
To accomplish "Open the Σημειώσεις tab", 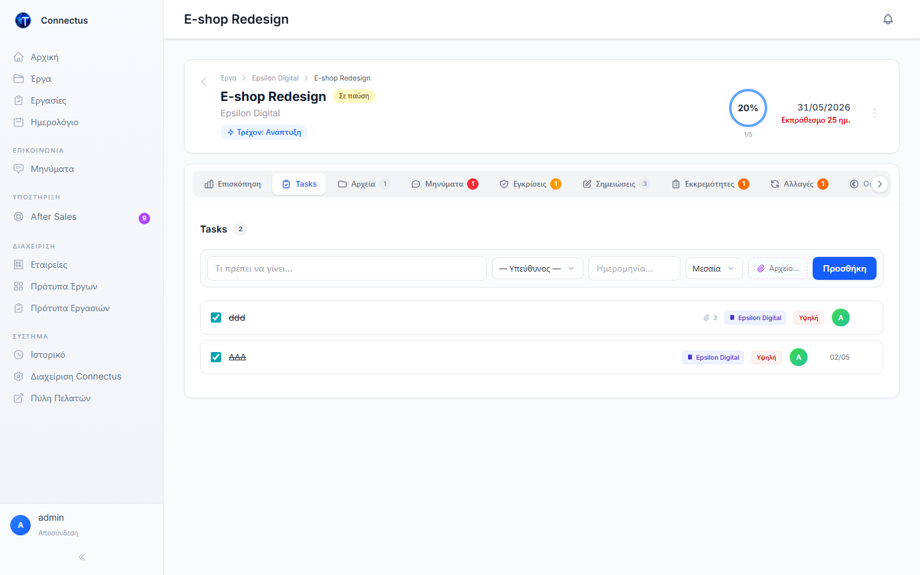I will [616, 184].
